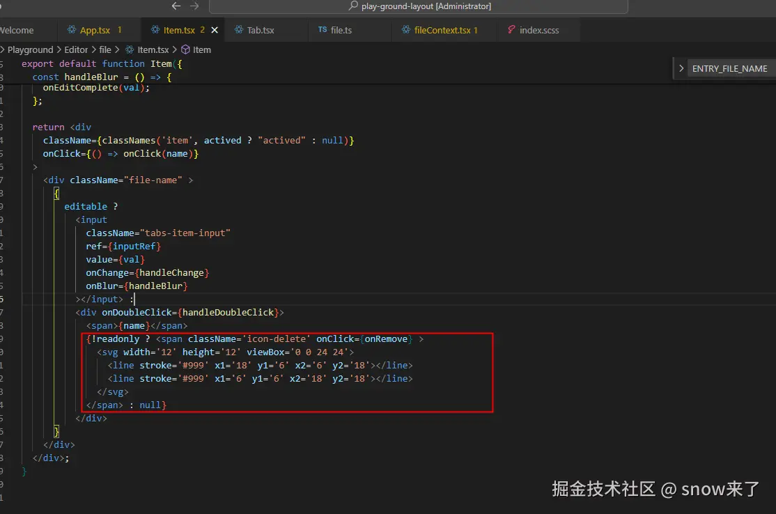Expand the ENTRY_FILE_NAME find widget chevron
This screenshot has height=514, width=776.
coord(681,68)
